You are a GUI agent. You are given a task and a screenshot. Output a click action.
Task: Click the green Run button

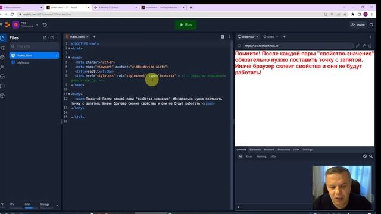point(186,25)
